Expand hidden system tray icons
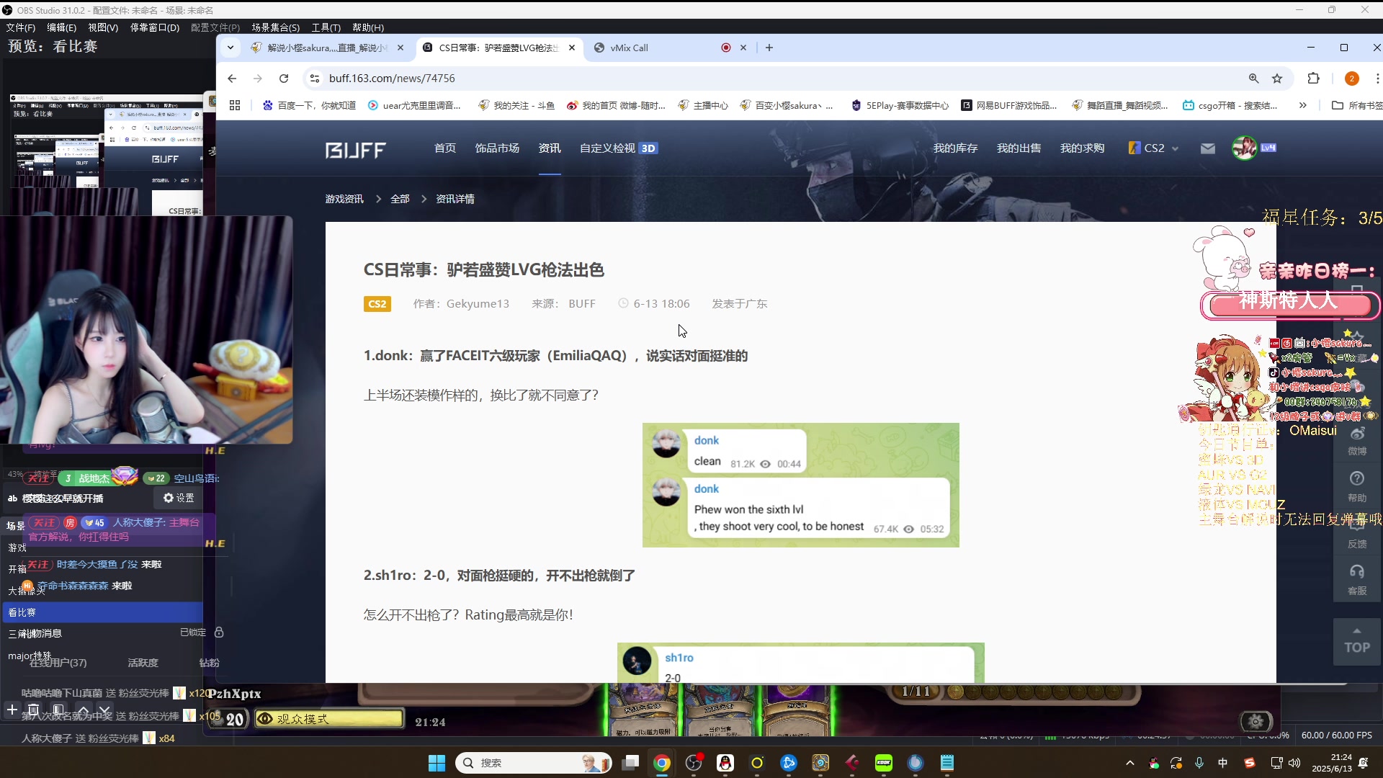Screen dimensions: 1383x778 [1129, 763]
